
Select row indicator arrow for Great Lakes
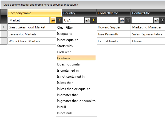pyautogui.click(x=4, y=27)
